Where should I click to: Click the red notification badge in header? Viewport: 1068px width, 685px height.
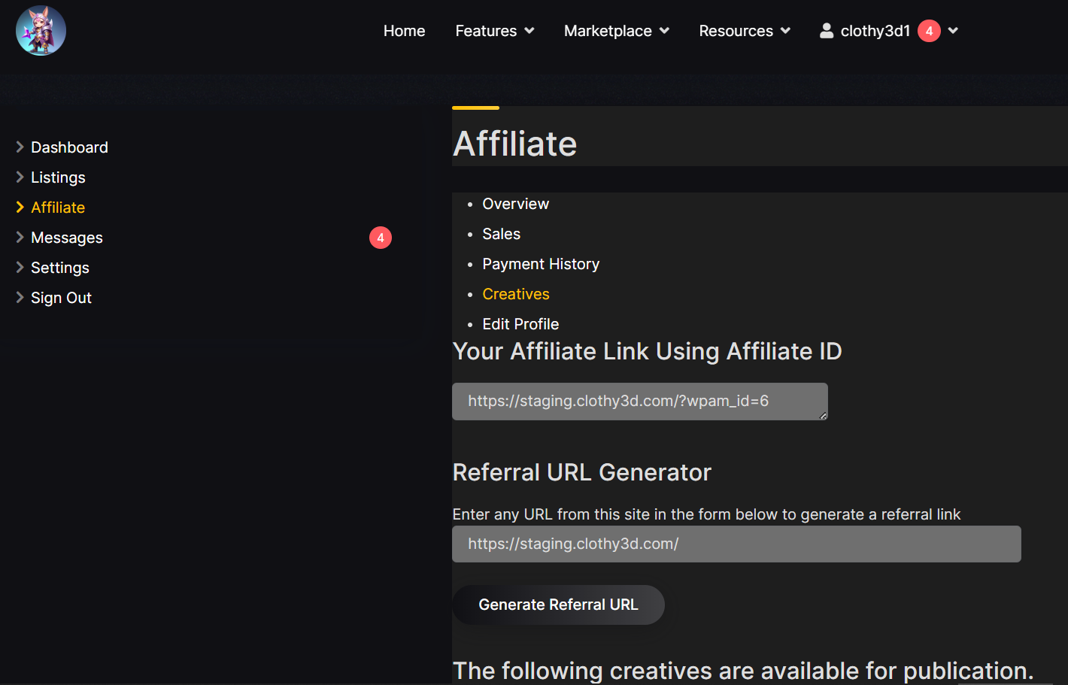pyautogui.click(x=929, y=31)
